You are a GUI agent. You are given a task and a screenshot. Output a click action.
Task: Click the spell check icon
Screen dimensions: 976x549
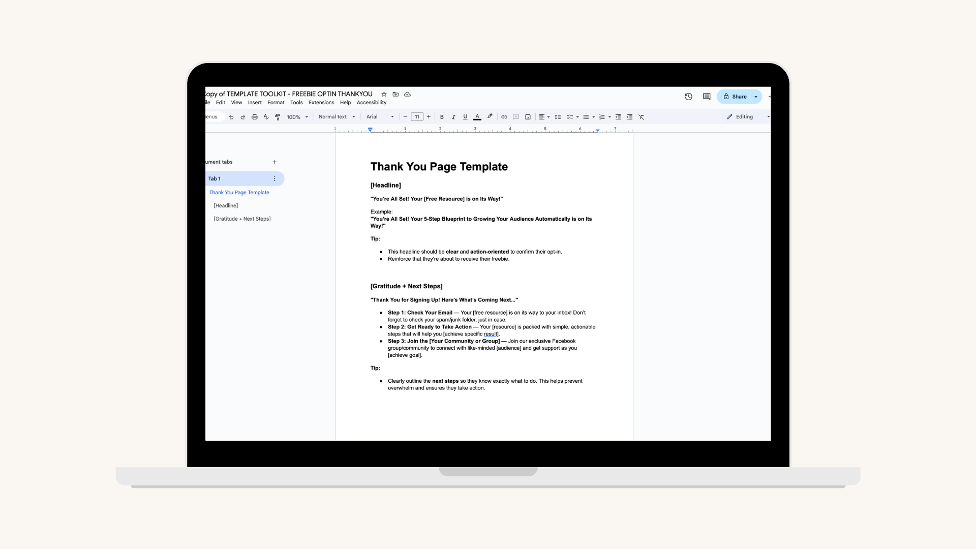pyautogui.click(x=266, y=117)
